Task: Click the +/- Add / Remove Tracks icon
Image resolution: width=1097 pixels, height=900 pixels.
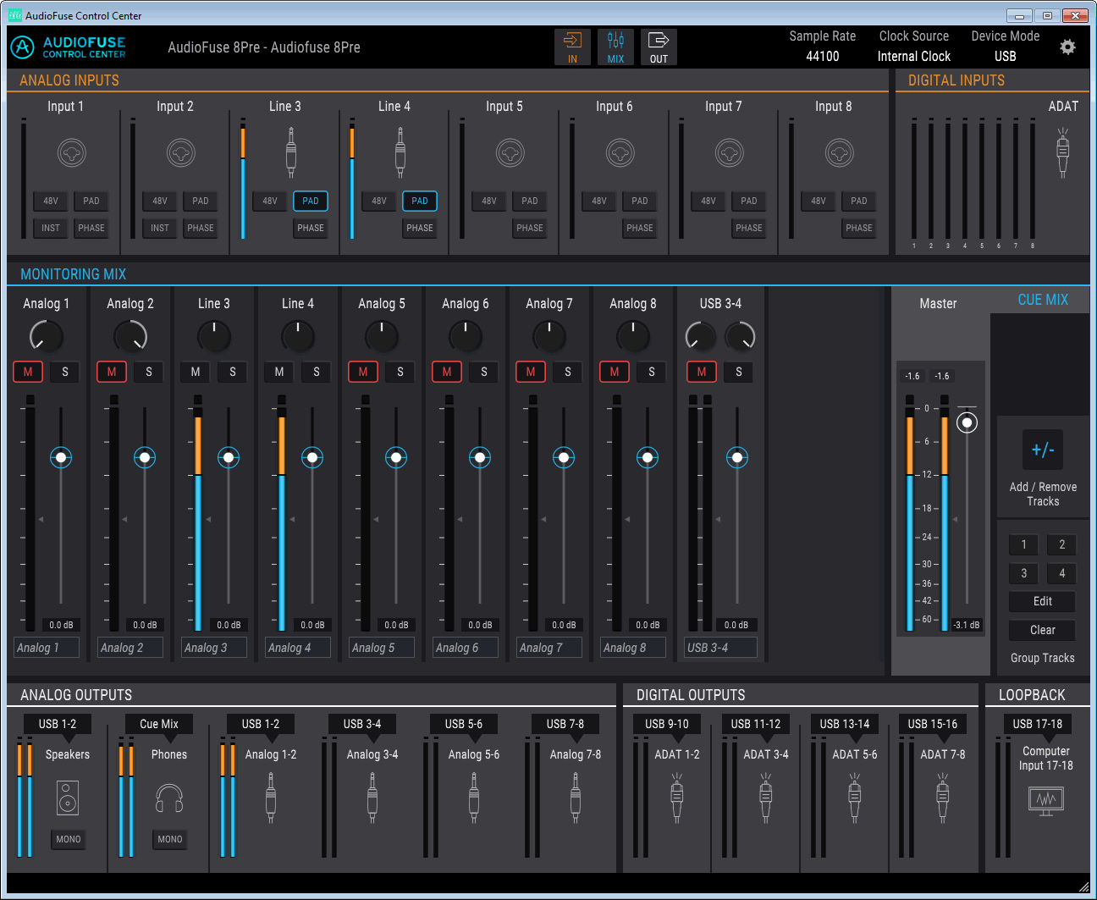Action: coord(1043,450)
